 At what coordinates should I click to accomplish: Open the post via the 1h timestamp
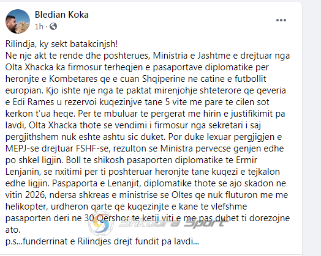click(39, 26)
